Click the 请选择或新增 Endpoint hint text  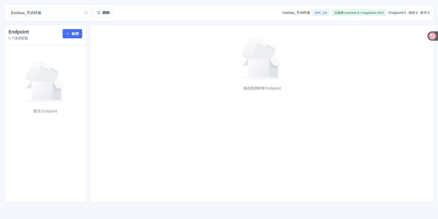tap(262, 88)
